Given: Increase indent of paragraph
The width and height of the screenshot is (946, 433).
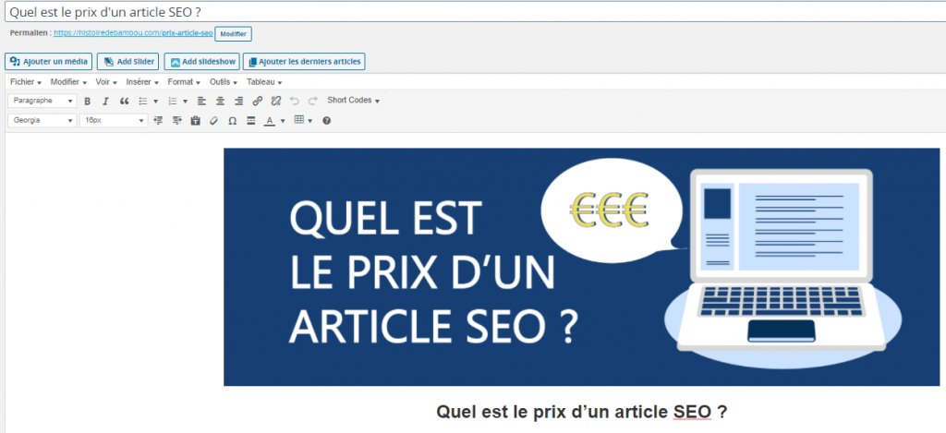Looking at the screenshot, I should click(176, 121).
